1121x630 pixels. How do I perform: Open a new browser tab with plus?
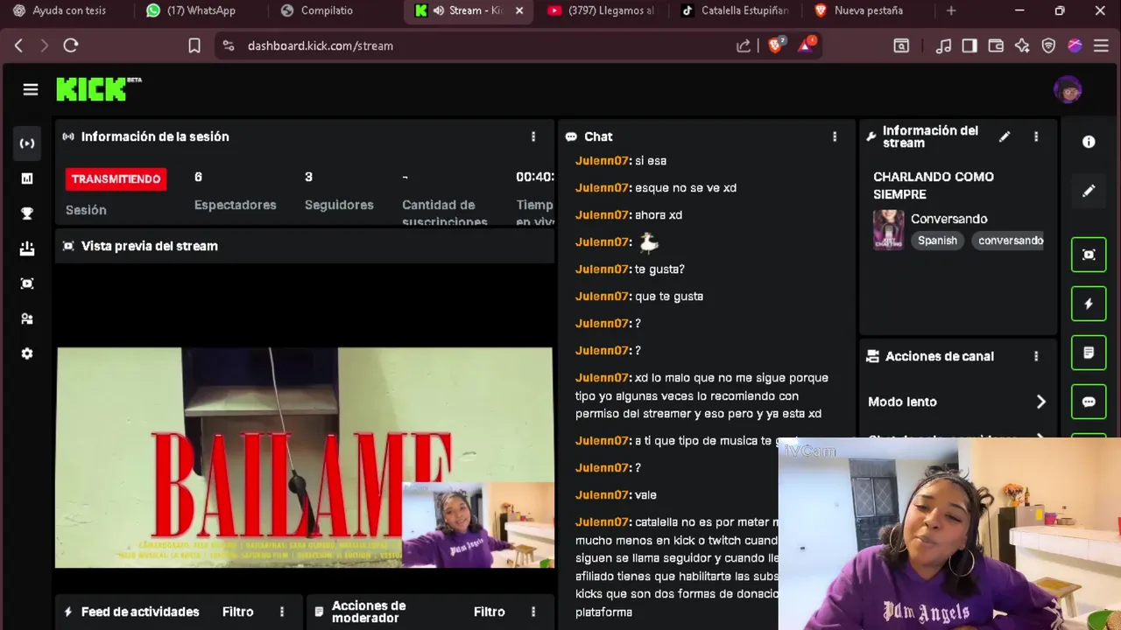pyautogui.click(x=951, y=10)
